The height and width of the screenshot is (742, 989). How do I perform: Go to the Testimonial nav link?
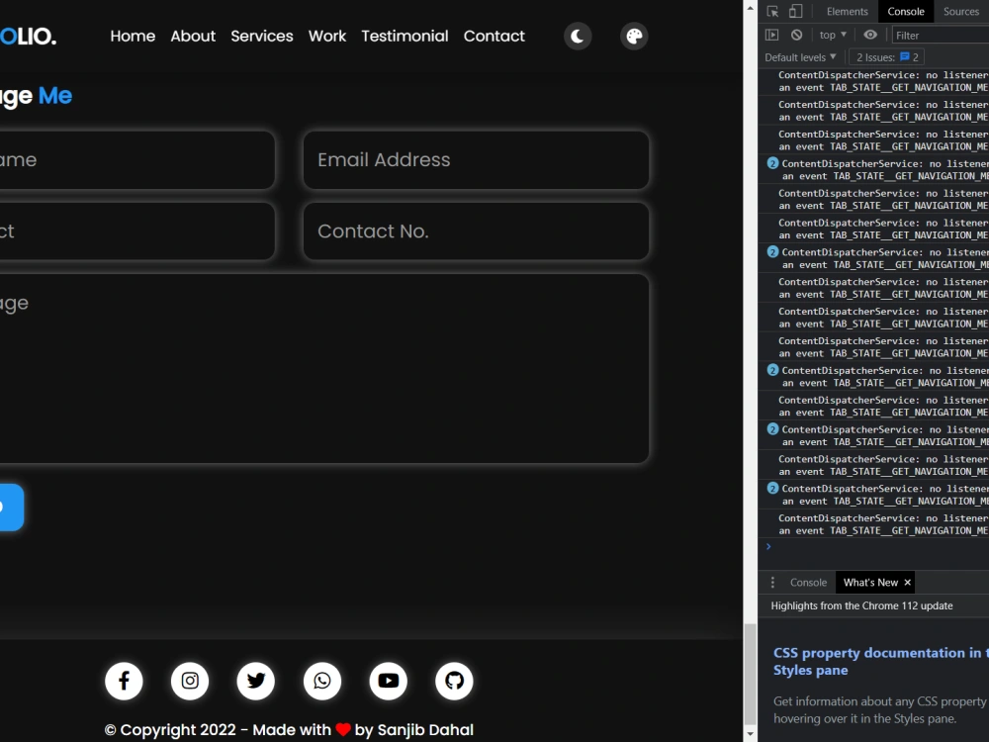405,36
